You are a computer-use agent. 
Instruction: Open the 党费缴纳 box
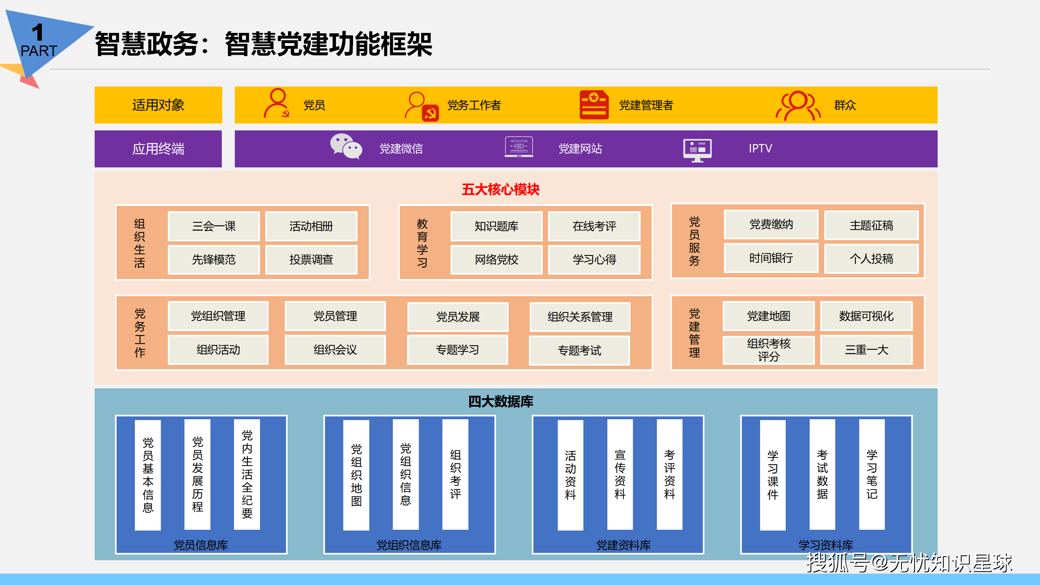(x=771, y=224)
